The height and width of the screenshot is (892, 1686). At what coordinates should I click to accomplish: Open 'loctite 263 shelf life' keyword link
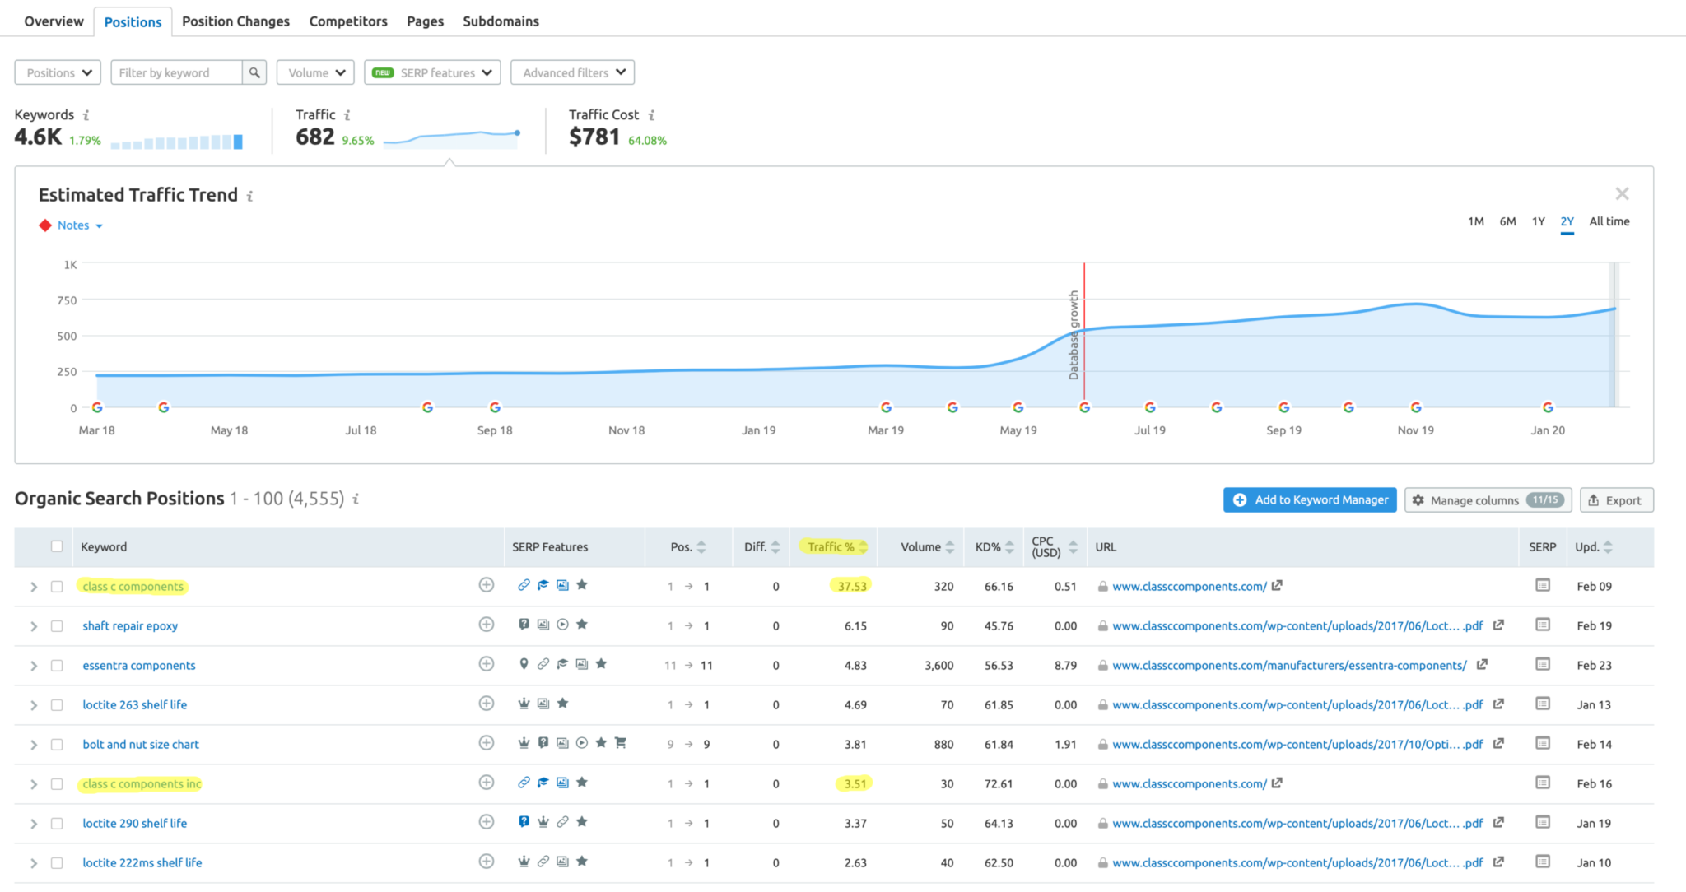click(x=135, y=704)
